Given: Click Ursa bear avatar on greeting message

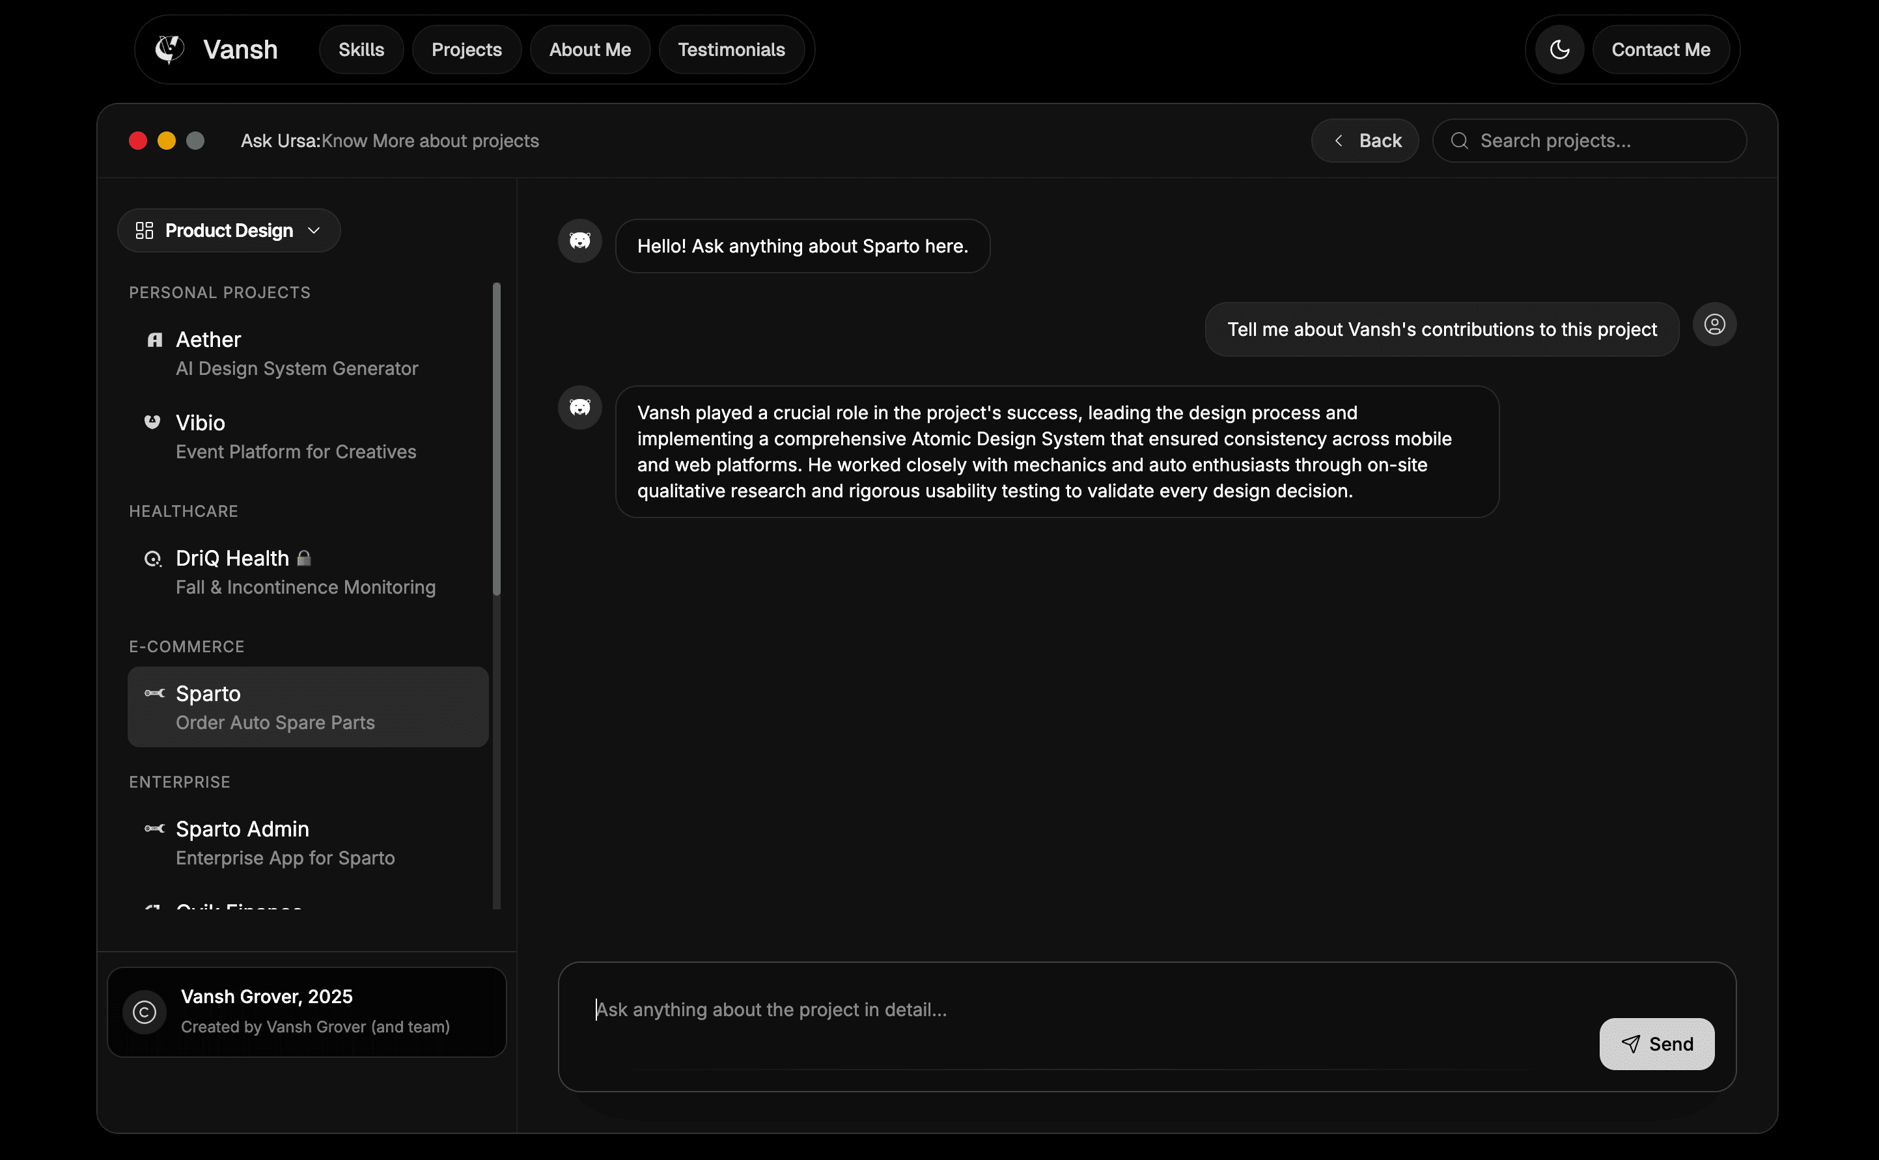Looking at the screenshot, I should (x=579, y=241).
